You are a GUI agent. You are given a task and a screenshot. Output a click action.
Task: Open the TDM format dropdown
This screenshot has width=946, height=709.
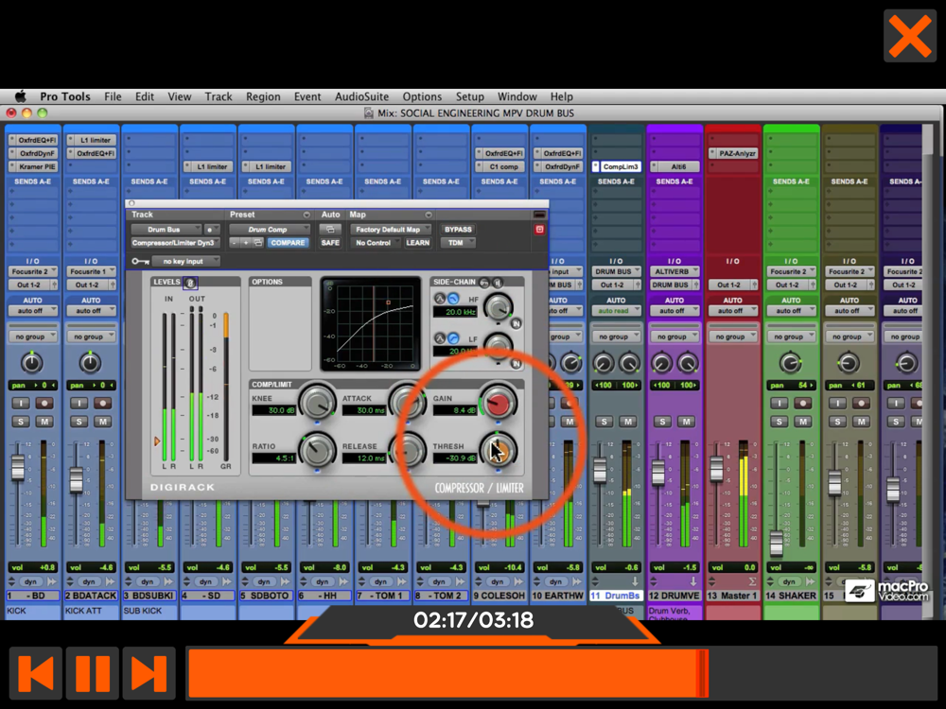[458, 243]
